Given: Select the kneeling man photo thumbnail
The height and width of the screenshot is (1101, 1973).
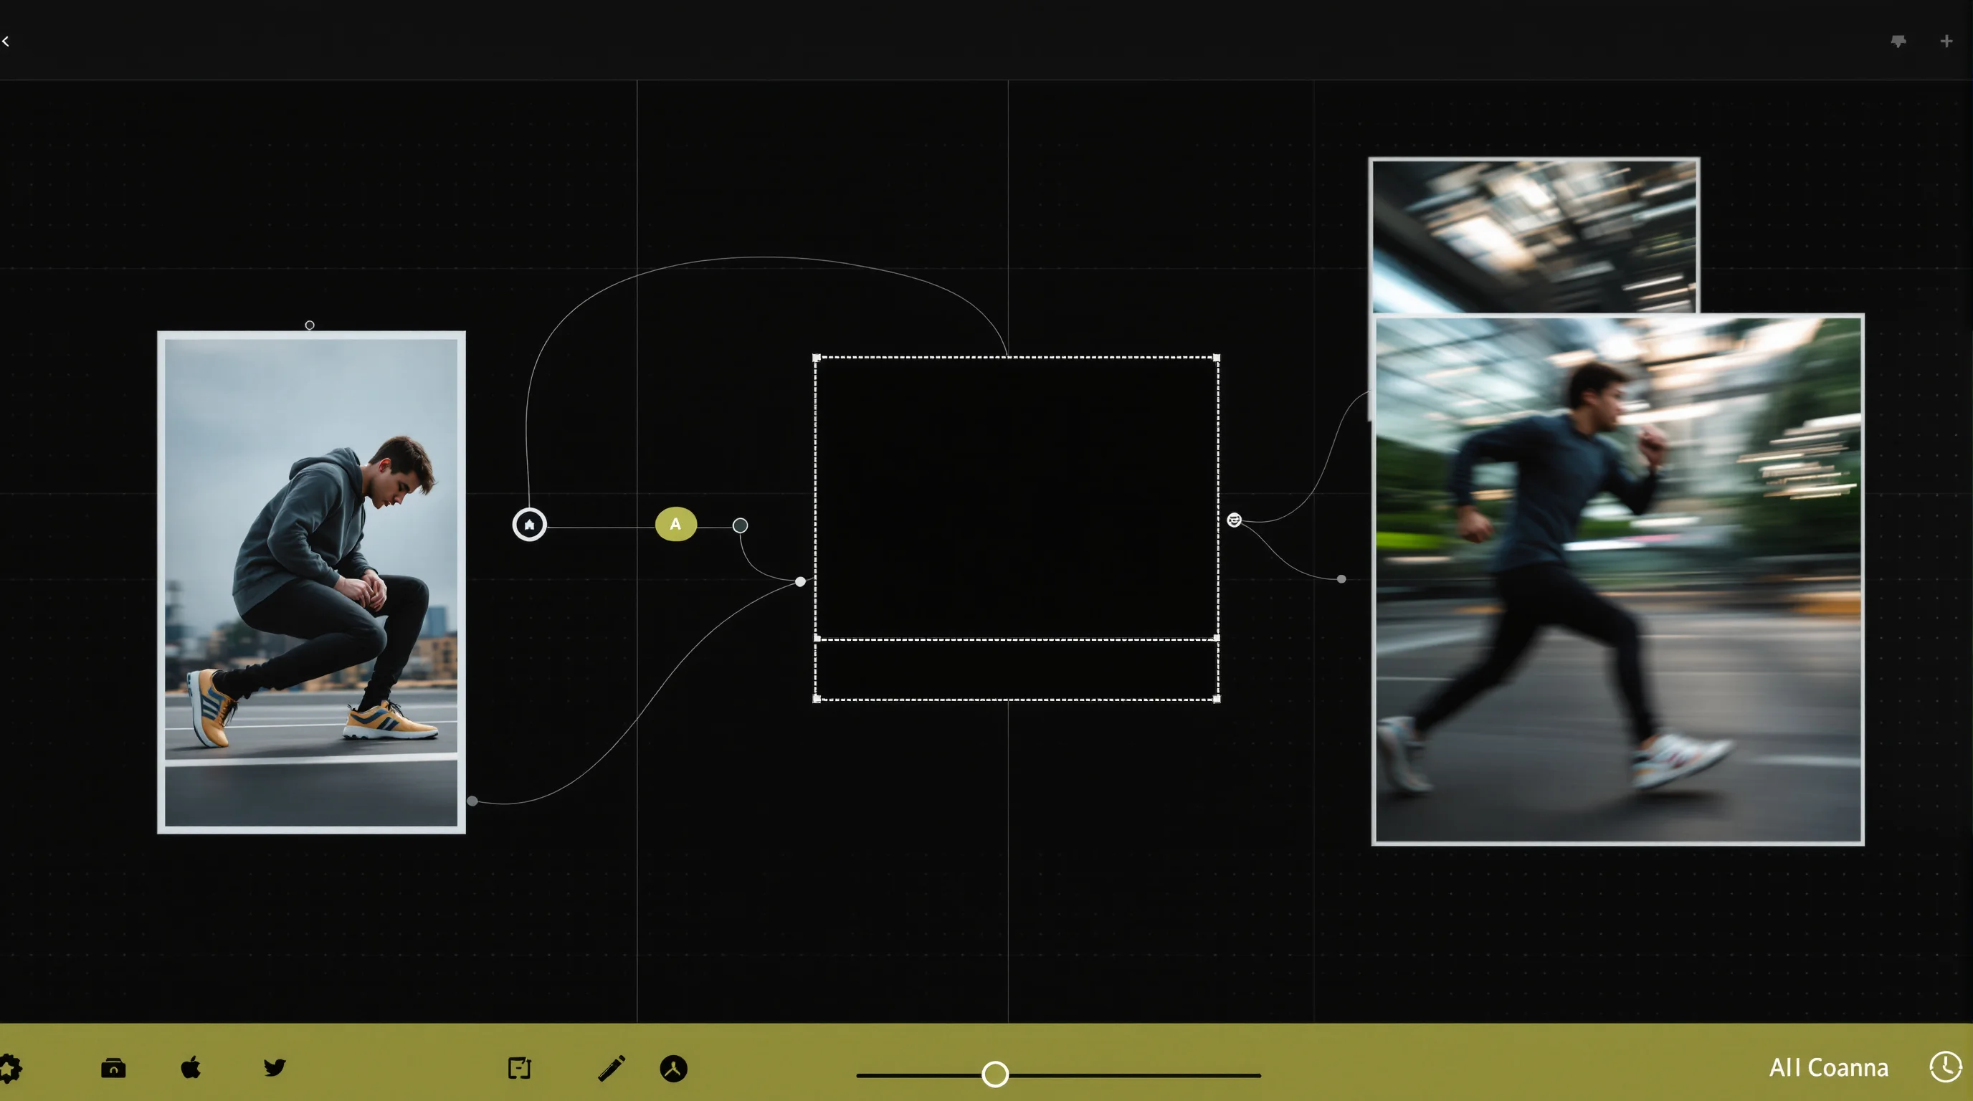Looking at the screenshot, I should [311, 582].
